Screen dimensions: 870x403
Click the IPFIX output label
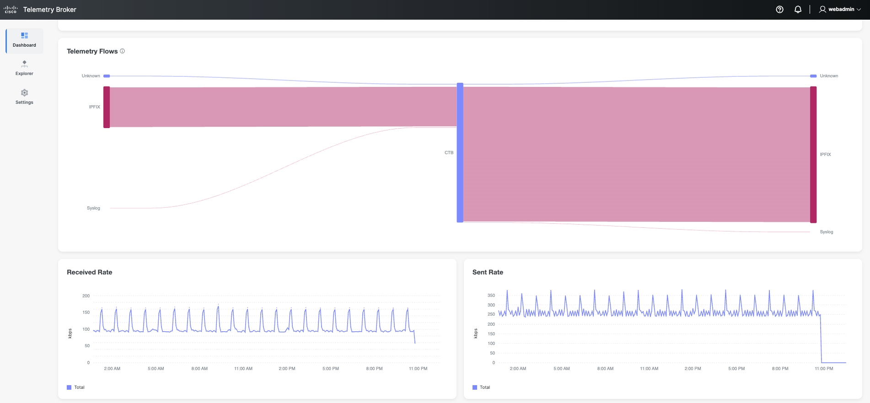coord(826,155)
